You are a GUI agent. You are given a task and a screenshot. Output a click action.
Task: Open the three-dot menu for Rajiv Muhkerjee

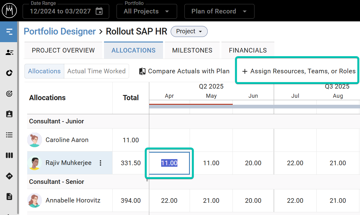[100, 163]
